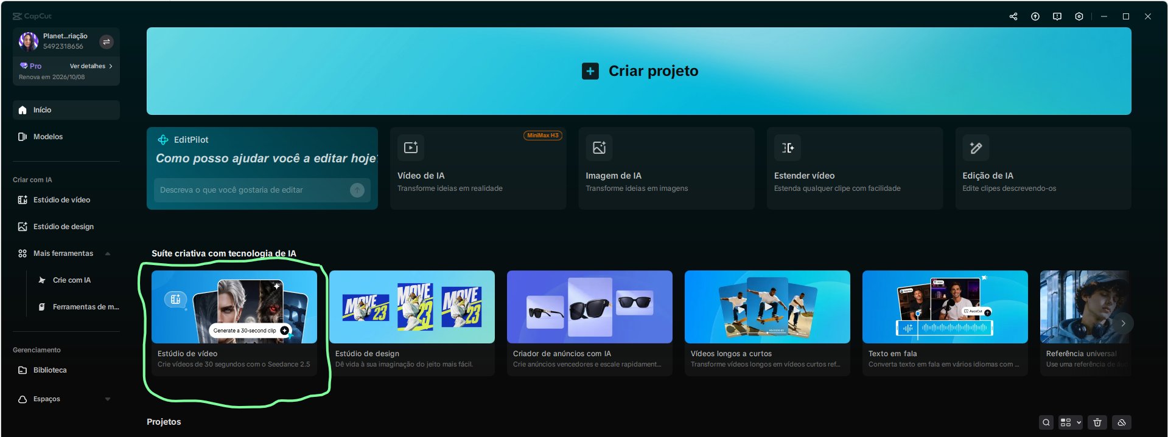Show next cards in creative suite carousel

tap(1123, 323)
